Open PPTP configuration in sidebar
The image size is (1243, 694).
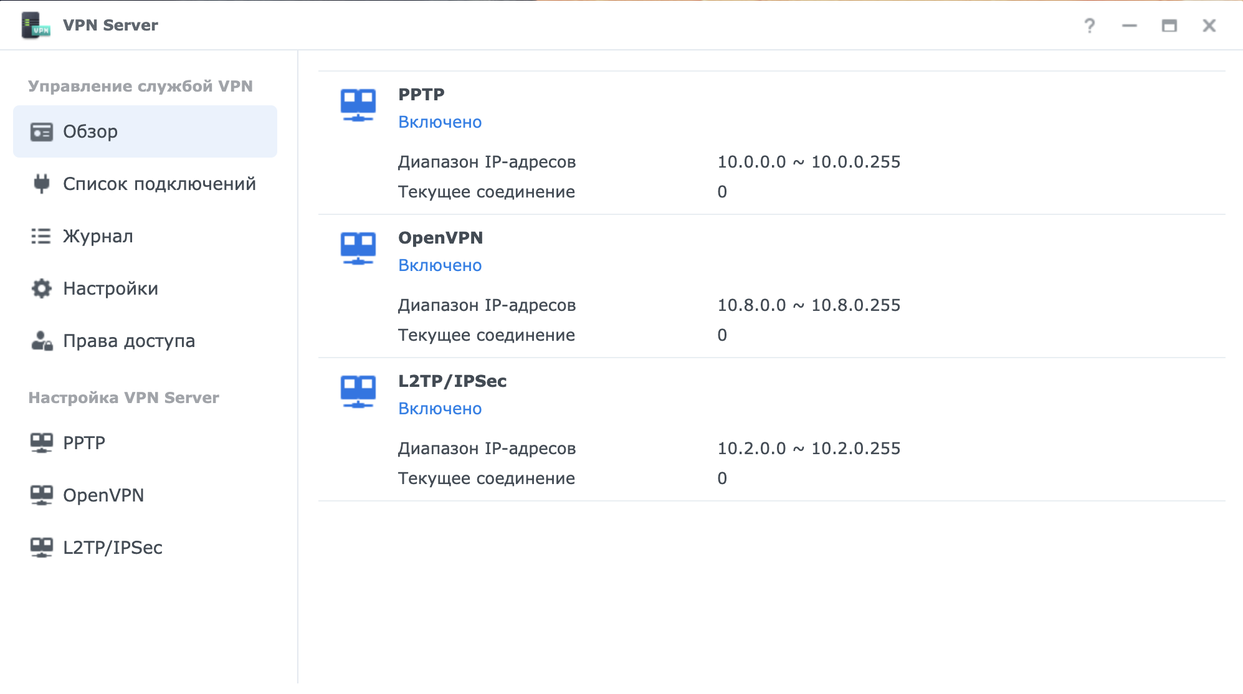84,443
